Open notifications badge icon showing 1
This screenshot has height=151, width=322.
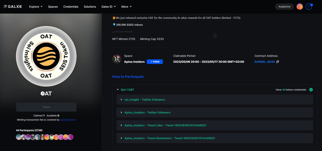309,6
